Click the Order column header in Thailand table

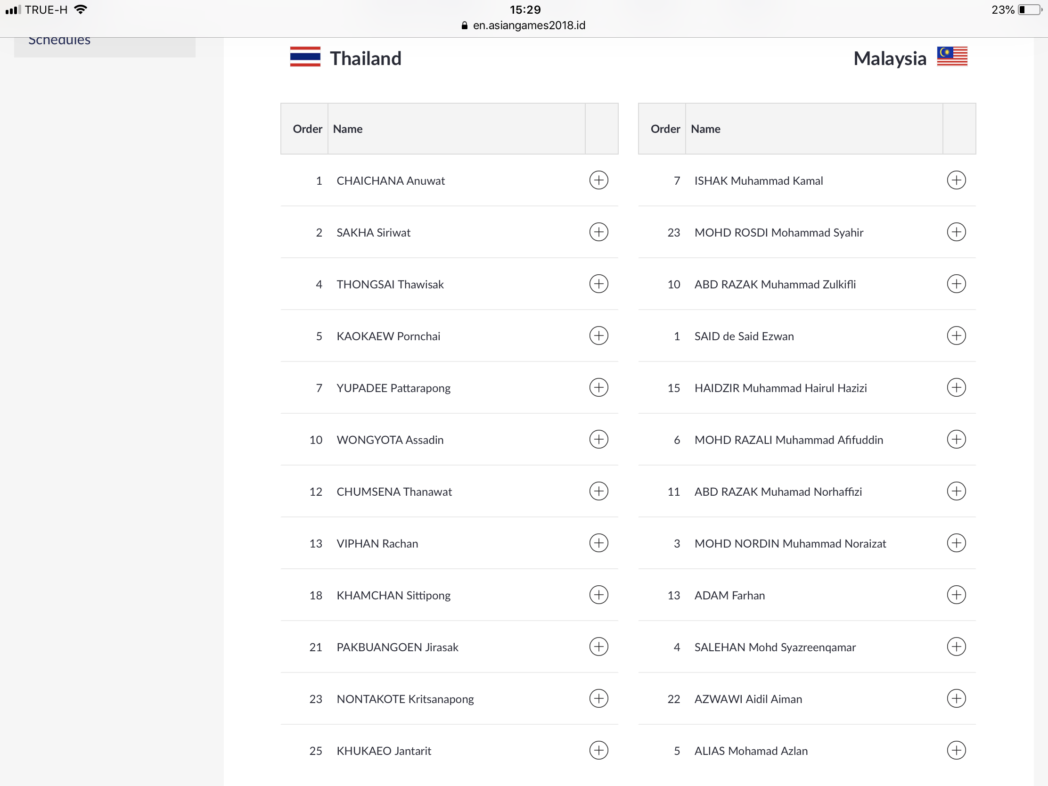(x=307, y=129)
